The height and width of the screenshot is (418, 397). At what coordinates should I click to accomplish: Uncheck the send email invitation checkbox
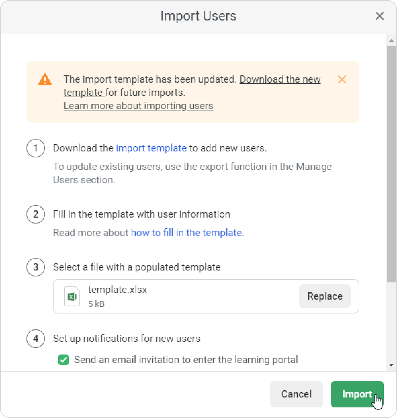[64, 360]
